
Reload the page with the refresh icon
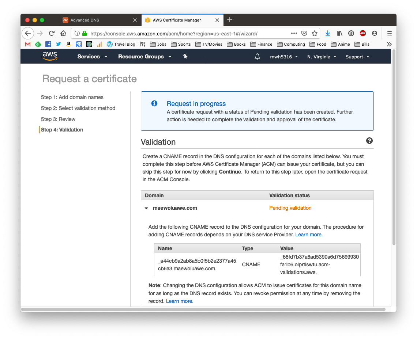click(52, 34)
